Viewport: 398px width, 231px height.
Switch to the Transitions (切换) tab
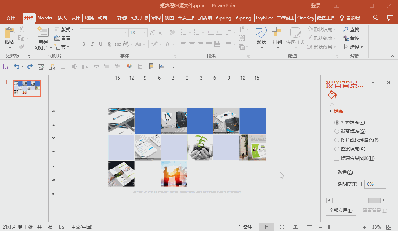pos(89,18)
